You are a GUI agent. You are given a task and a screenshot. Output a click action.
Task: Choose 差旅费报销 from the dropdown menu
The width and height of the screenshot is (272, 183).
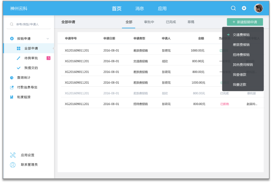tap(241, 45)
